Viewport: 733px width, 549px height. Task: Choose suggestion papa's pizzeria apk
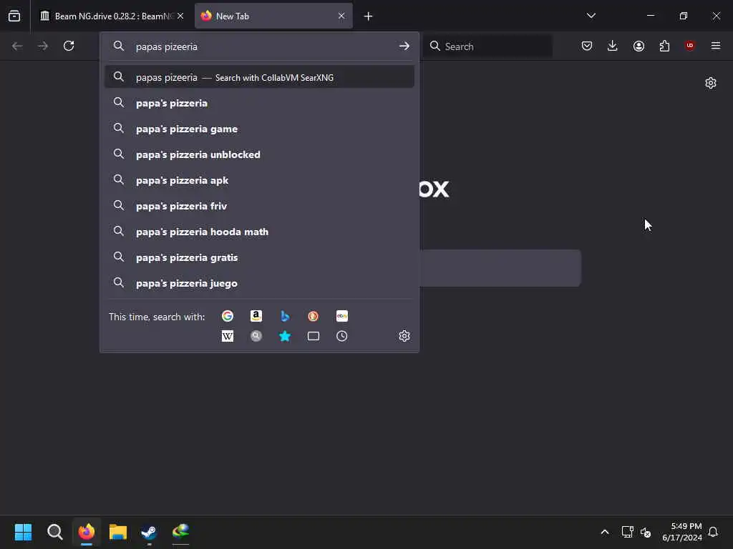pos(259,180)
